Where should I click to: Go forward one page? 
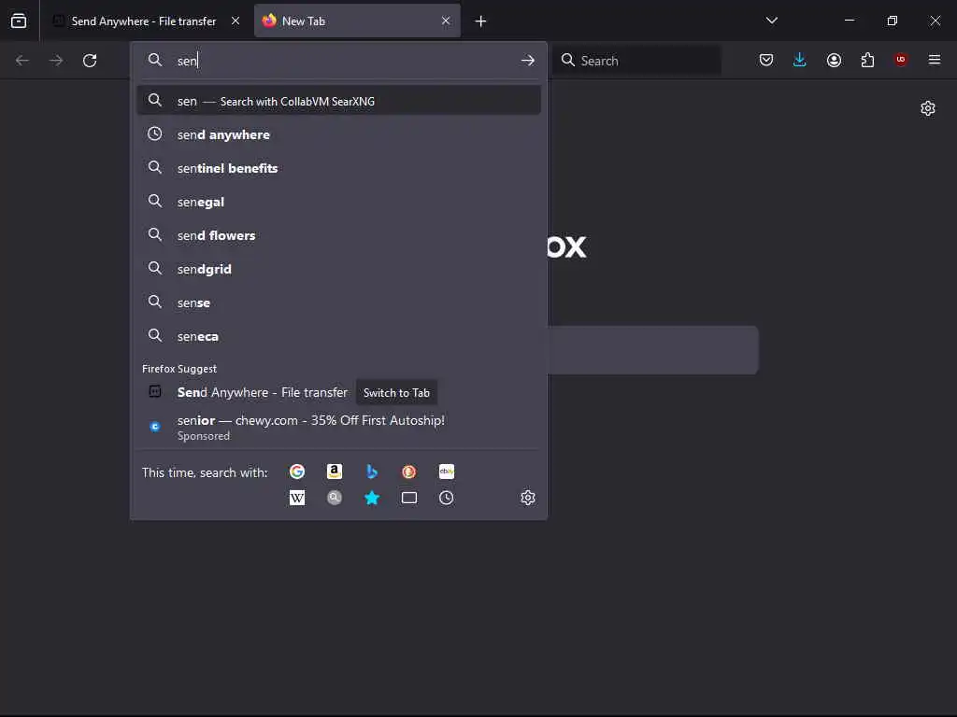(x=55, y=61)
